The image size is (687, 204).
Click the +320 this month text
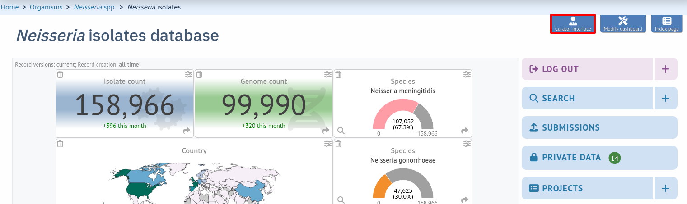[x=264, y=126]
